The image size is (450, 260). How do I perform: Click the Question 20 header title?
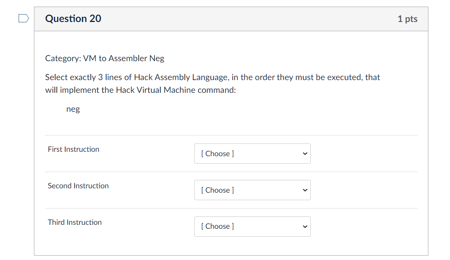[73, 18]
